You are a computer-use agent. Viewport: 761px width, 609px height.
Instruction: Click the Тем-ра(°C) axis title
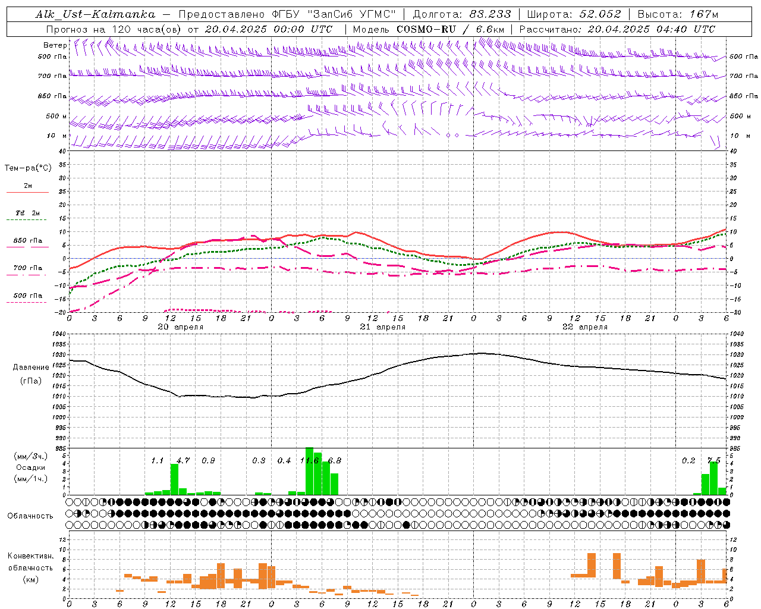(28, 168)
